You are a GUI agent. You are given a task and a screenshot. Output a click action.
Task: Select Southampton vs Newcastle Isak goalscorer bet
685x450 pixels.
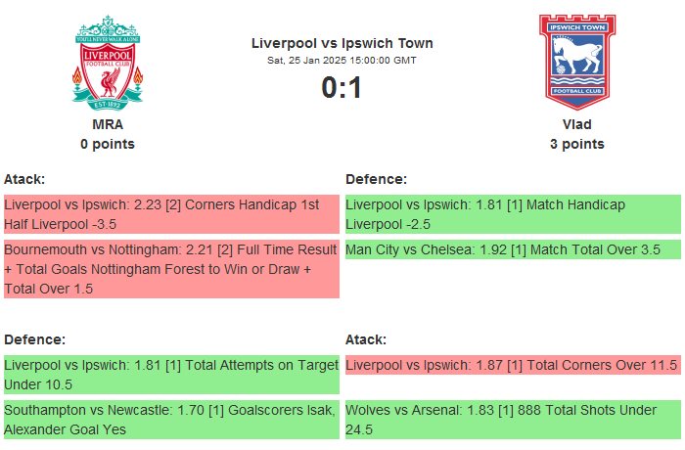(170, 420)
